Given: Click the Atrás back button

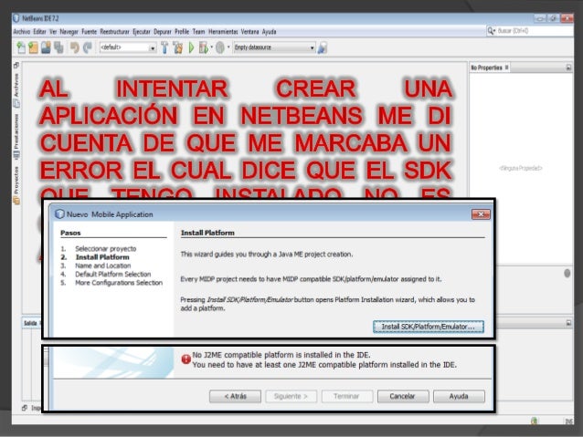Looking at the screenshot, I should coord(235,396).
